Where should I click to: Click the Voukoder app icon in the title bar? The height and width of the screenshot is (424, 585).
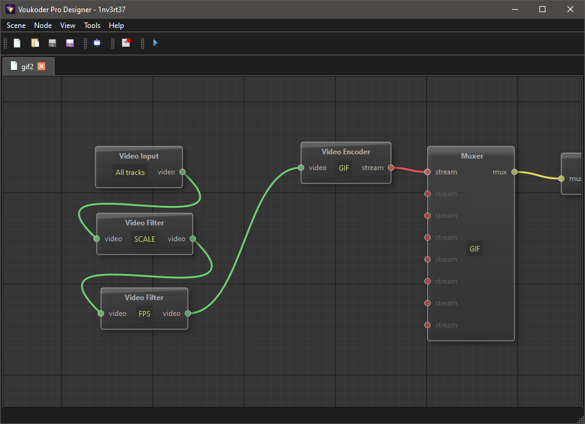[x=10, y=9]
